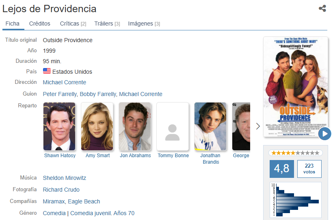
Task: Open Amy Smart's photo thumbnail
Action: coord(97,126)
